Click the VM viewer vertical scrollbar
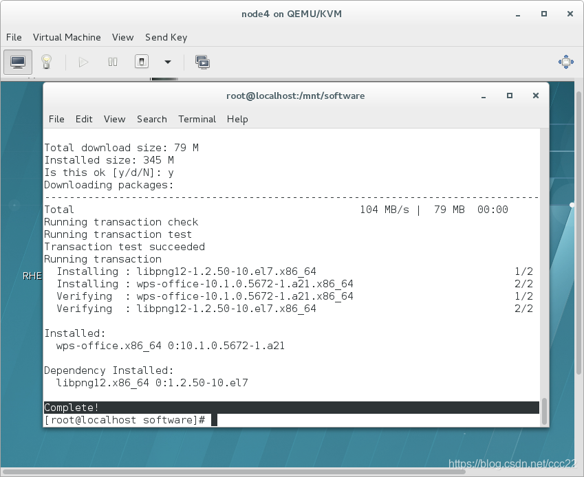Viewport: 584px width, 477px height. coord(578,232)
